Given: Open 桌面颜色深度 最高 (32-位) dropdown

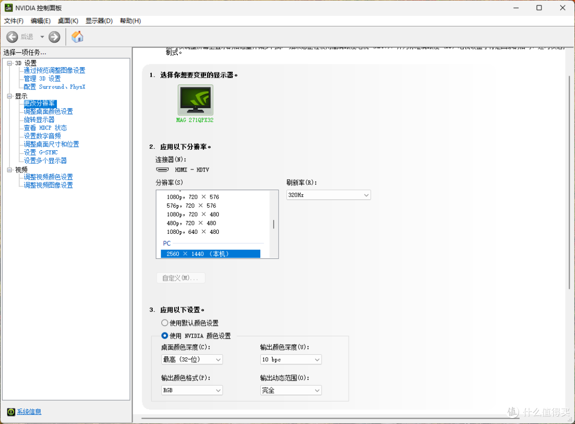Looking at the screenshot, I should [x=192, y=360].
